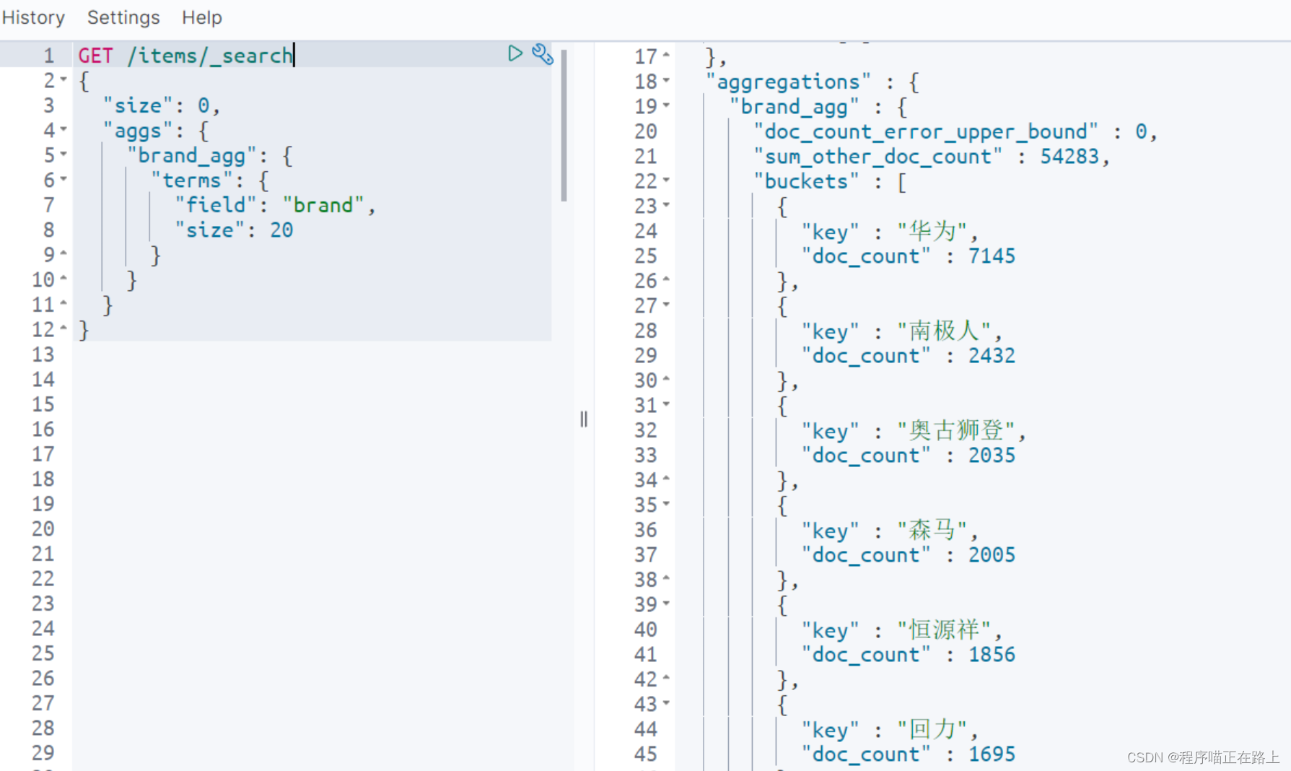Collapse the 奥古狮登 bucket at response line 31
This screenshot has width=1291, height=771.
pyautogui.click(x=666, y=404)
